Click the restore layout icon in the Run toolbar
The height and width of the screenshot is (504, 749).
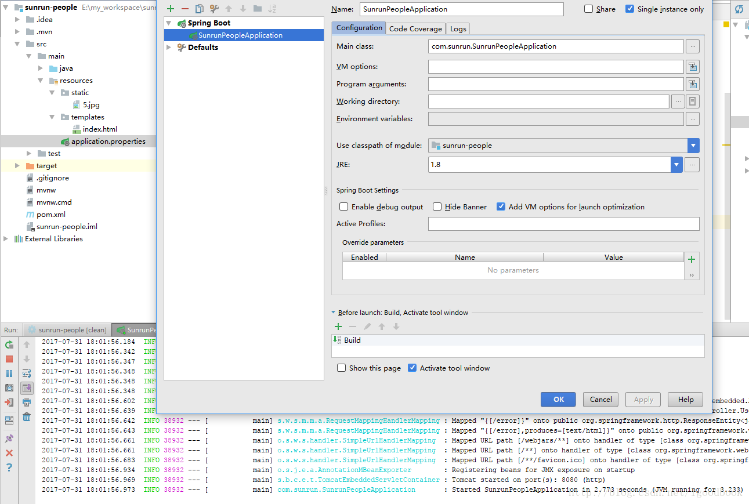[9, 420]
